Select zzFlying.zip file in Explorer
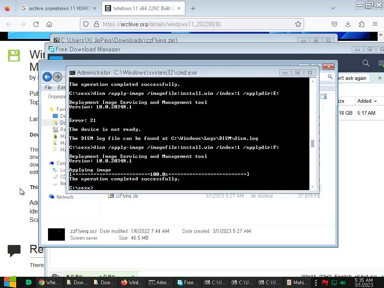The width and height of the screenshot is (384, 288). click(x=127, y=196)
